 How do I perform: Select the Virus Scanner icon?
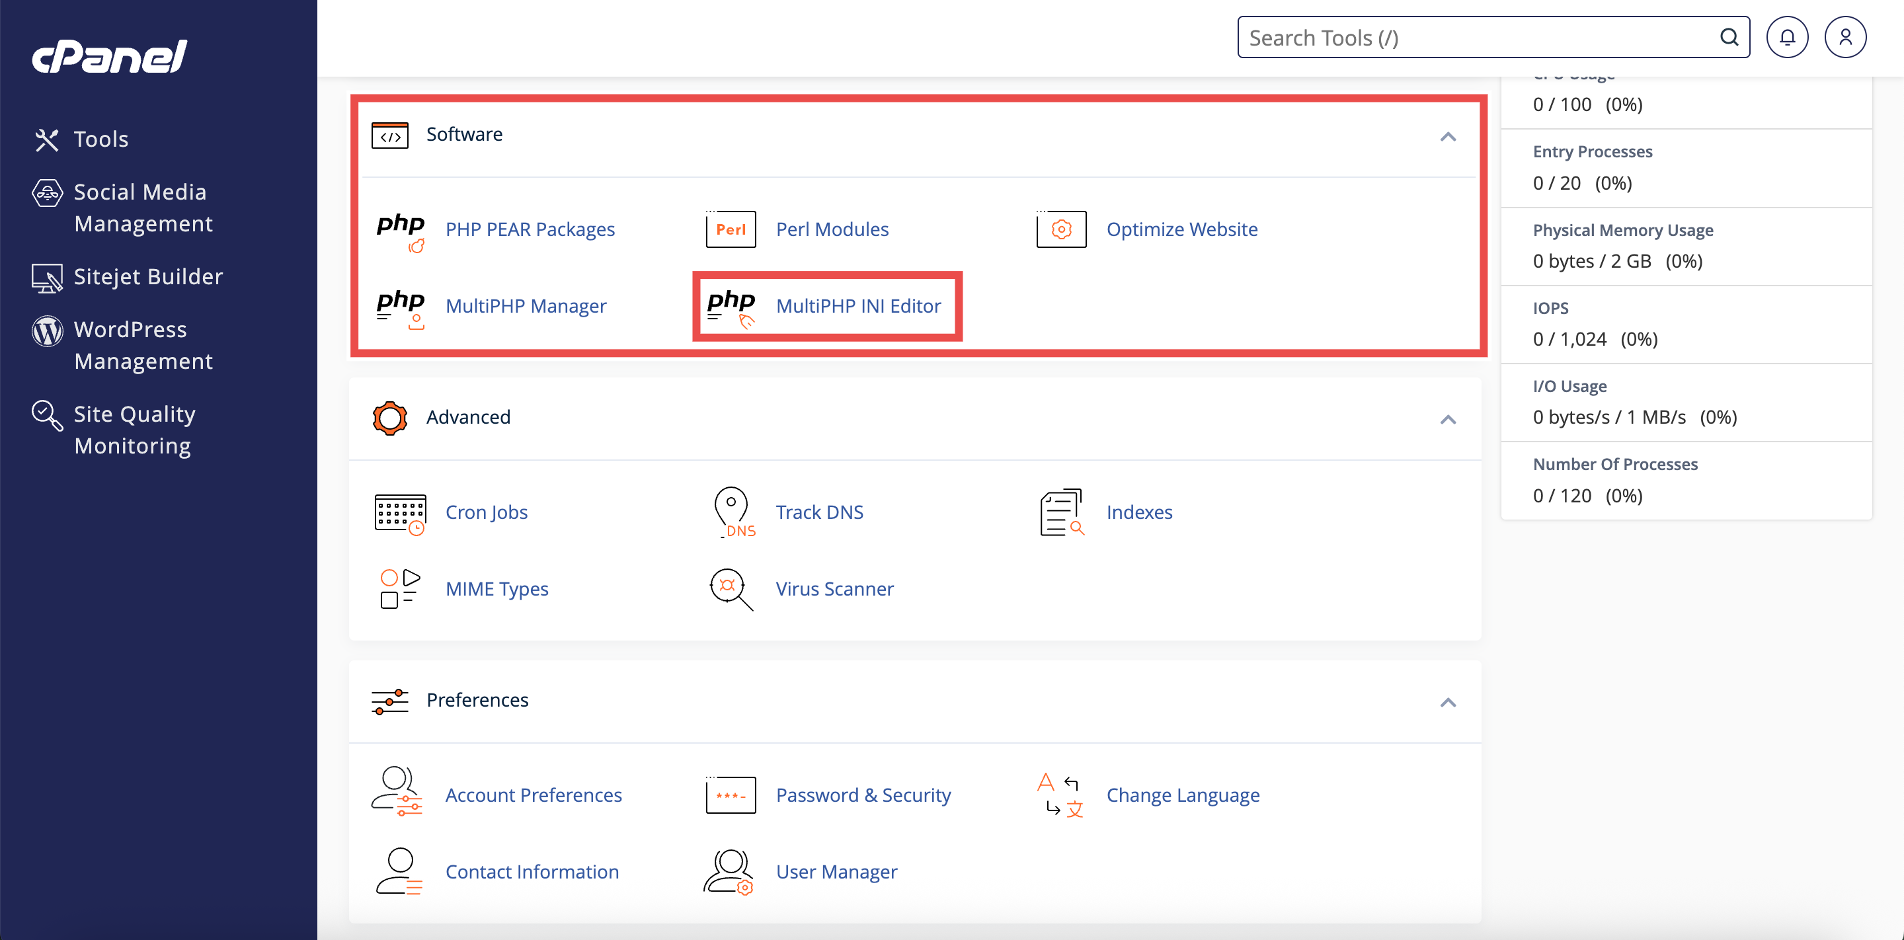point(729,588)
